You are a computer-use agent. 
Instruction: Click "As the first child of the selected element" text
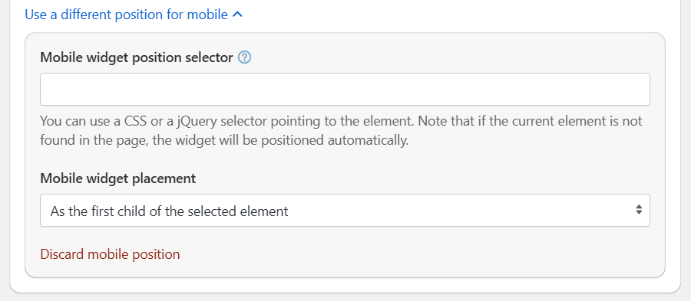169,211
